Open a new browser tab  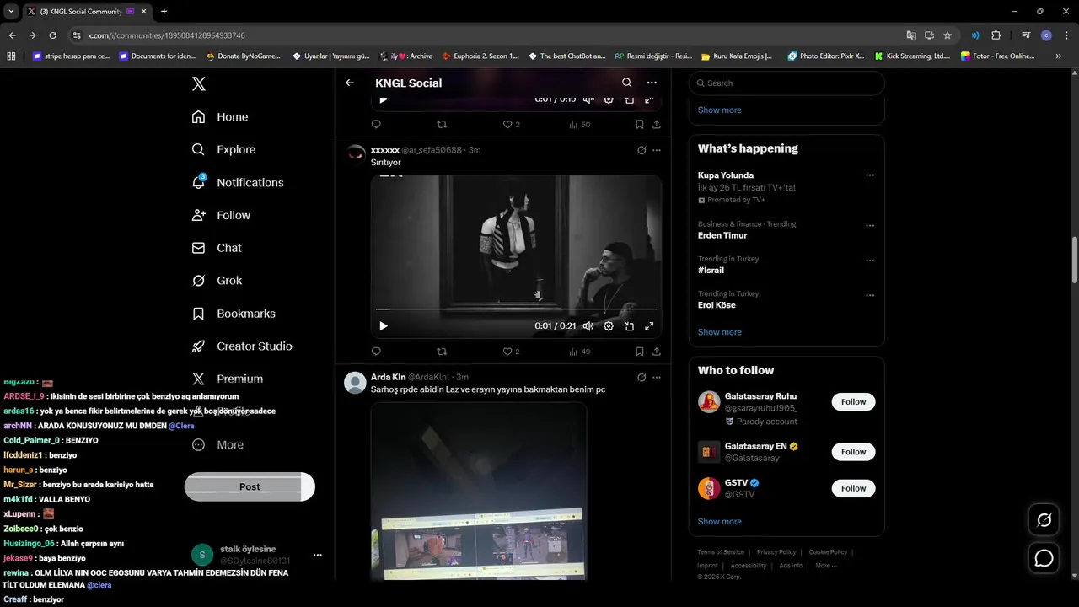tap(164, 11)
